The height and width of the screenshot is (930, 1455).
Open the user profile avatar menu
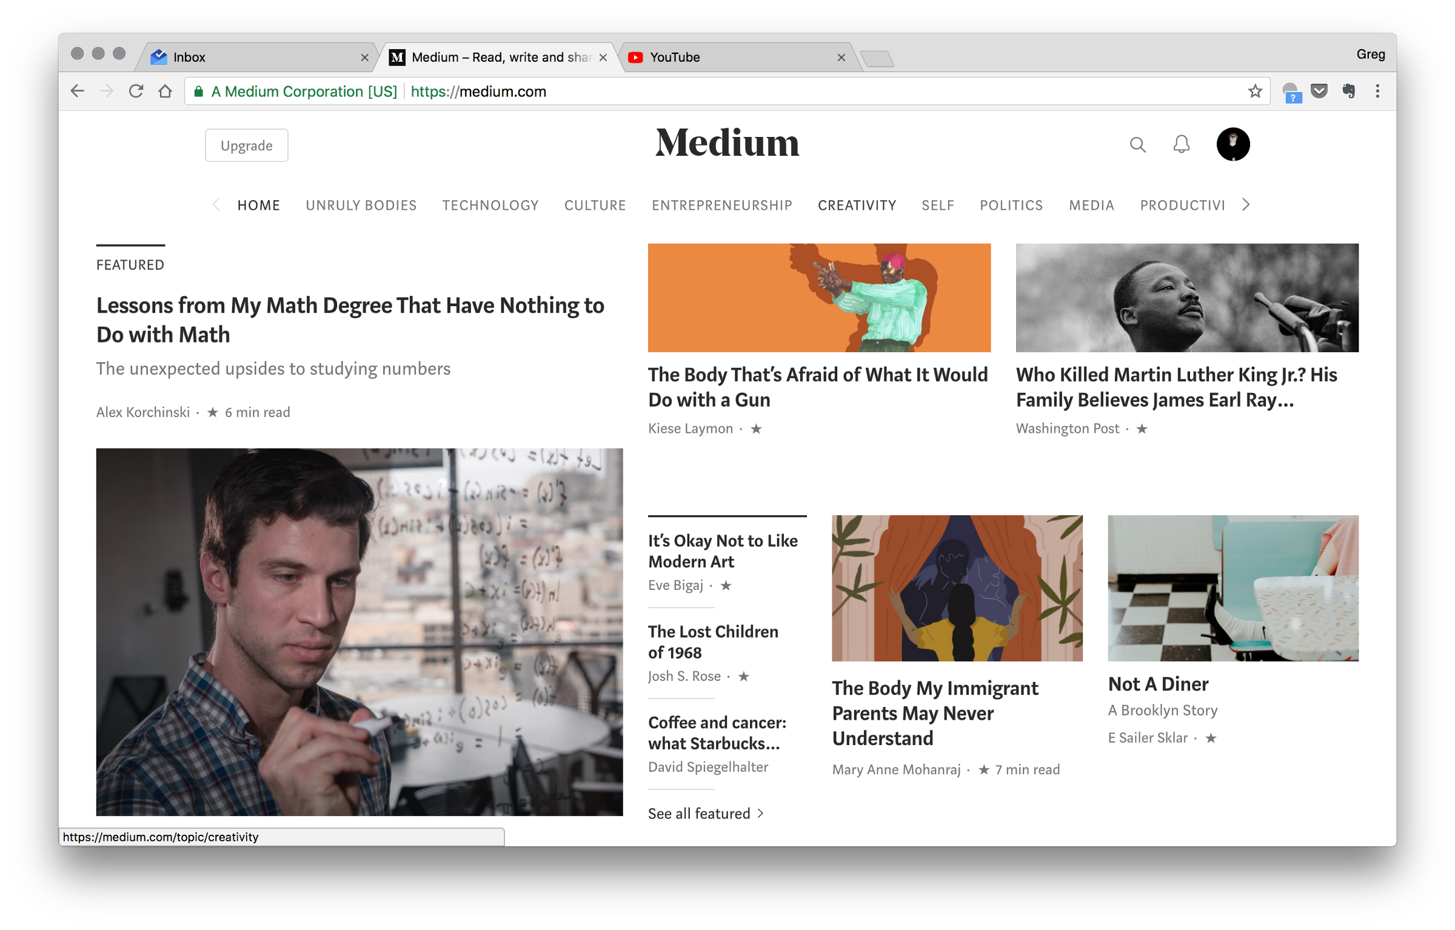click(1233, 144)
